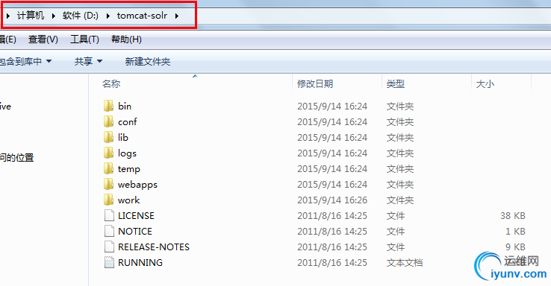Click the 1 KB size of NOTICE
Image resolution: width=551 pixels, height=286 pixels.
[x=515, y=232]
